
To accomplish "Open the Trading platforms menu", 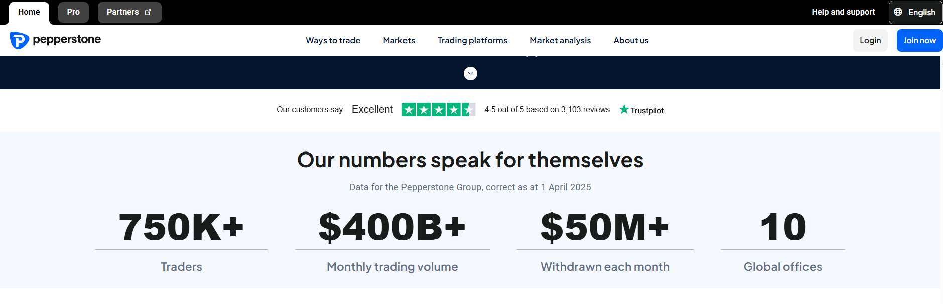I will pos(472,40).
